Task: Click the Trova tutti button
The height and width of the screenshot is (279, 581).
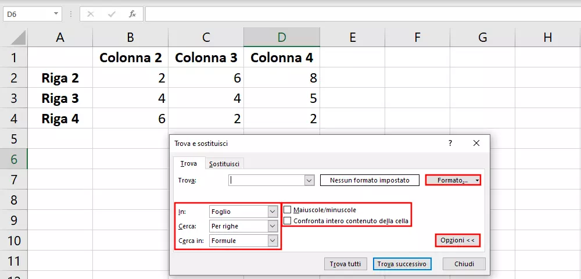Action: click(x=345, y=264)
